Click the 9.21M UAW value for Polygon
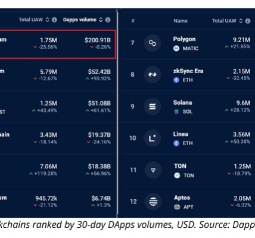The height and width of the screenshot is (238, 255). (241, 40)
